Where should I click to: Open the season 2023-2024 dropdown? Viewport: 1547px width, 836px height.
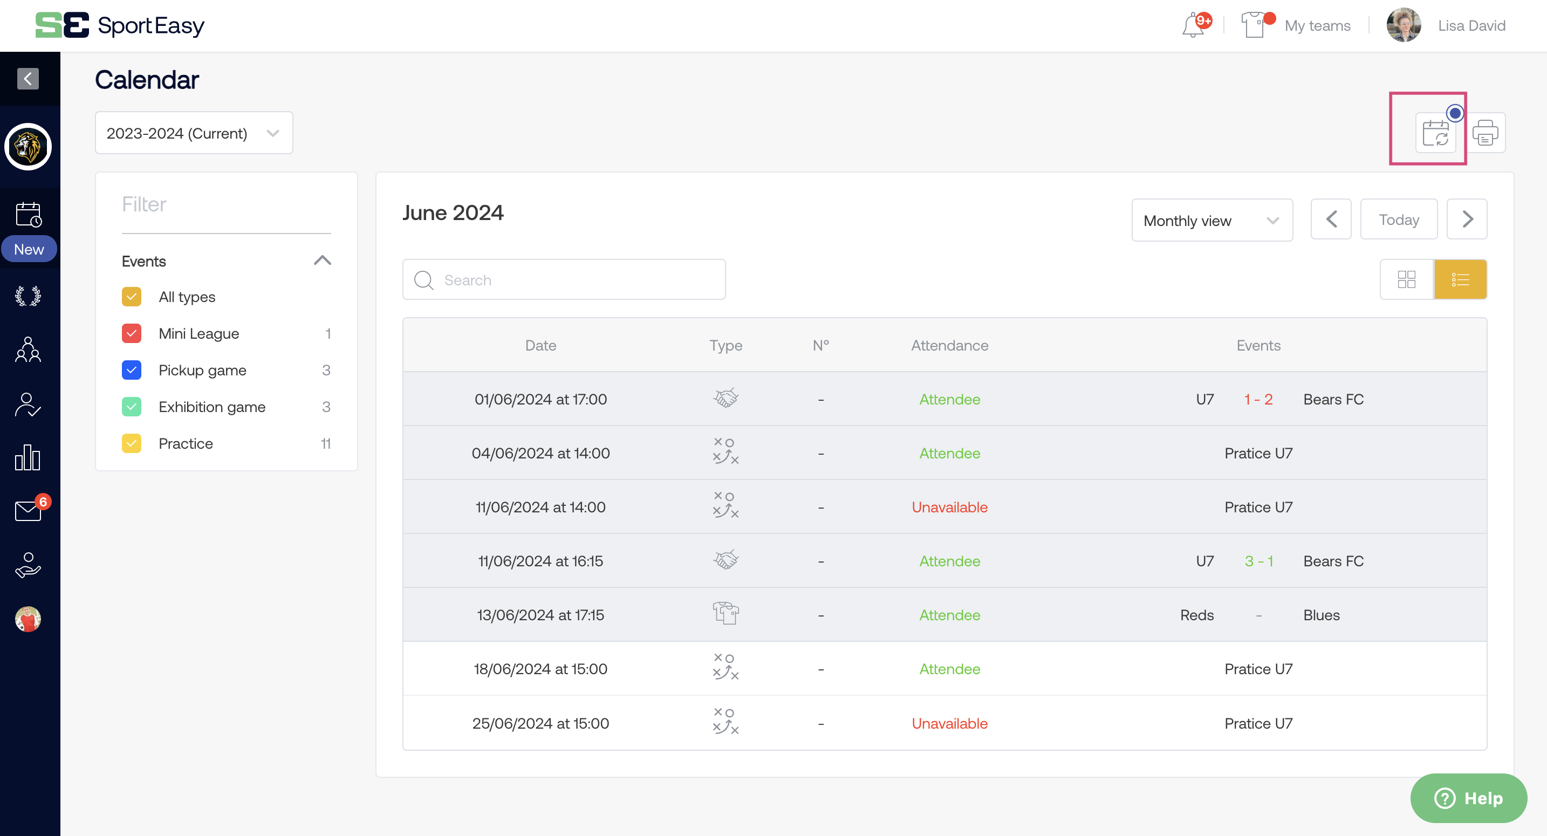coord(193,133)
